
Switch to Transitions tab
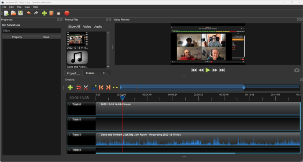click(91, 73)
